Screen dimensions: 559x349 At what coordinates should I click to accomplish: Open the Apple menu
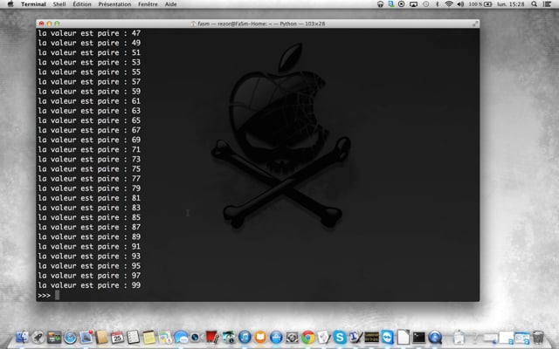click(10, 3)
